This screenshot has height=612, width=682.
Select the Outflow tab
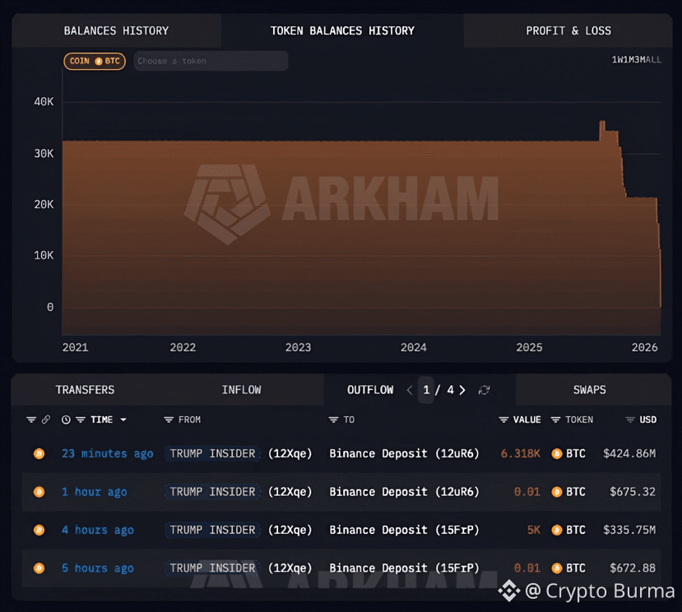click(370, 390)
